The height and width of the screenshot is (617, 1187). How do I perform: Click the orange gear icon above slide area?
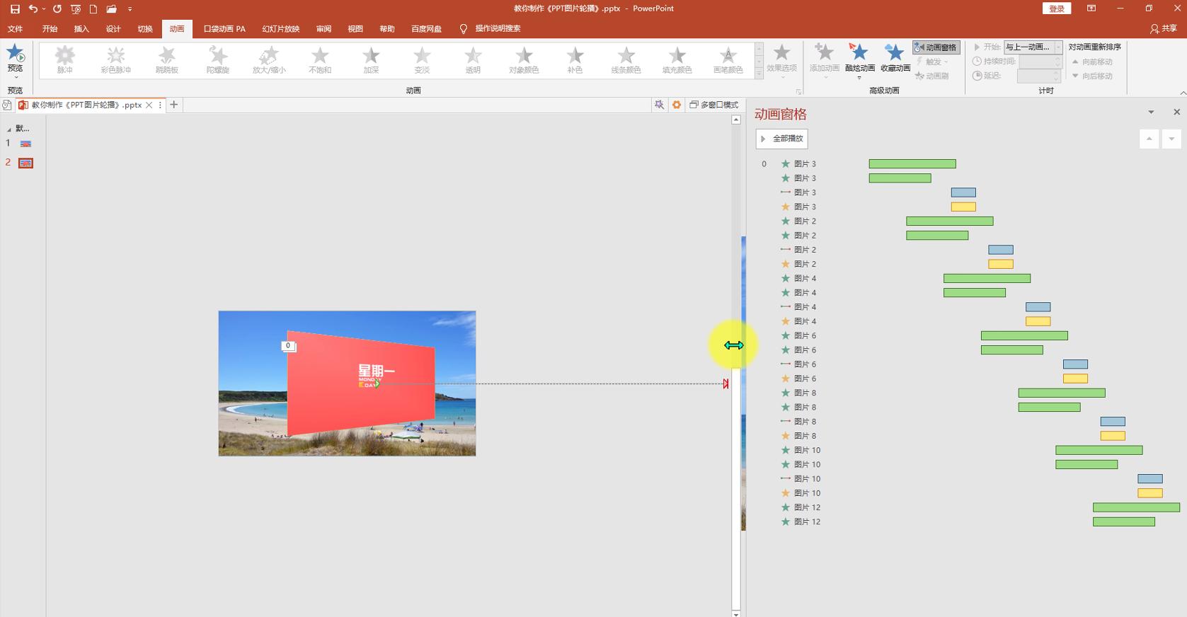(x=677, y=105)
